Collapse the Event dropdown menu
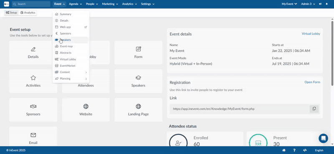 tap(59, 4)
